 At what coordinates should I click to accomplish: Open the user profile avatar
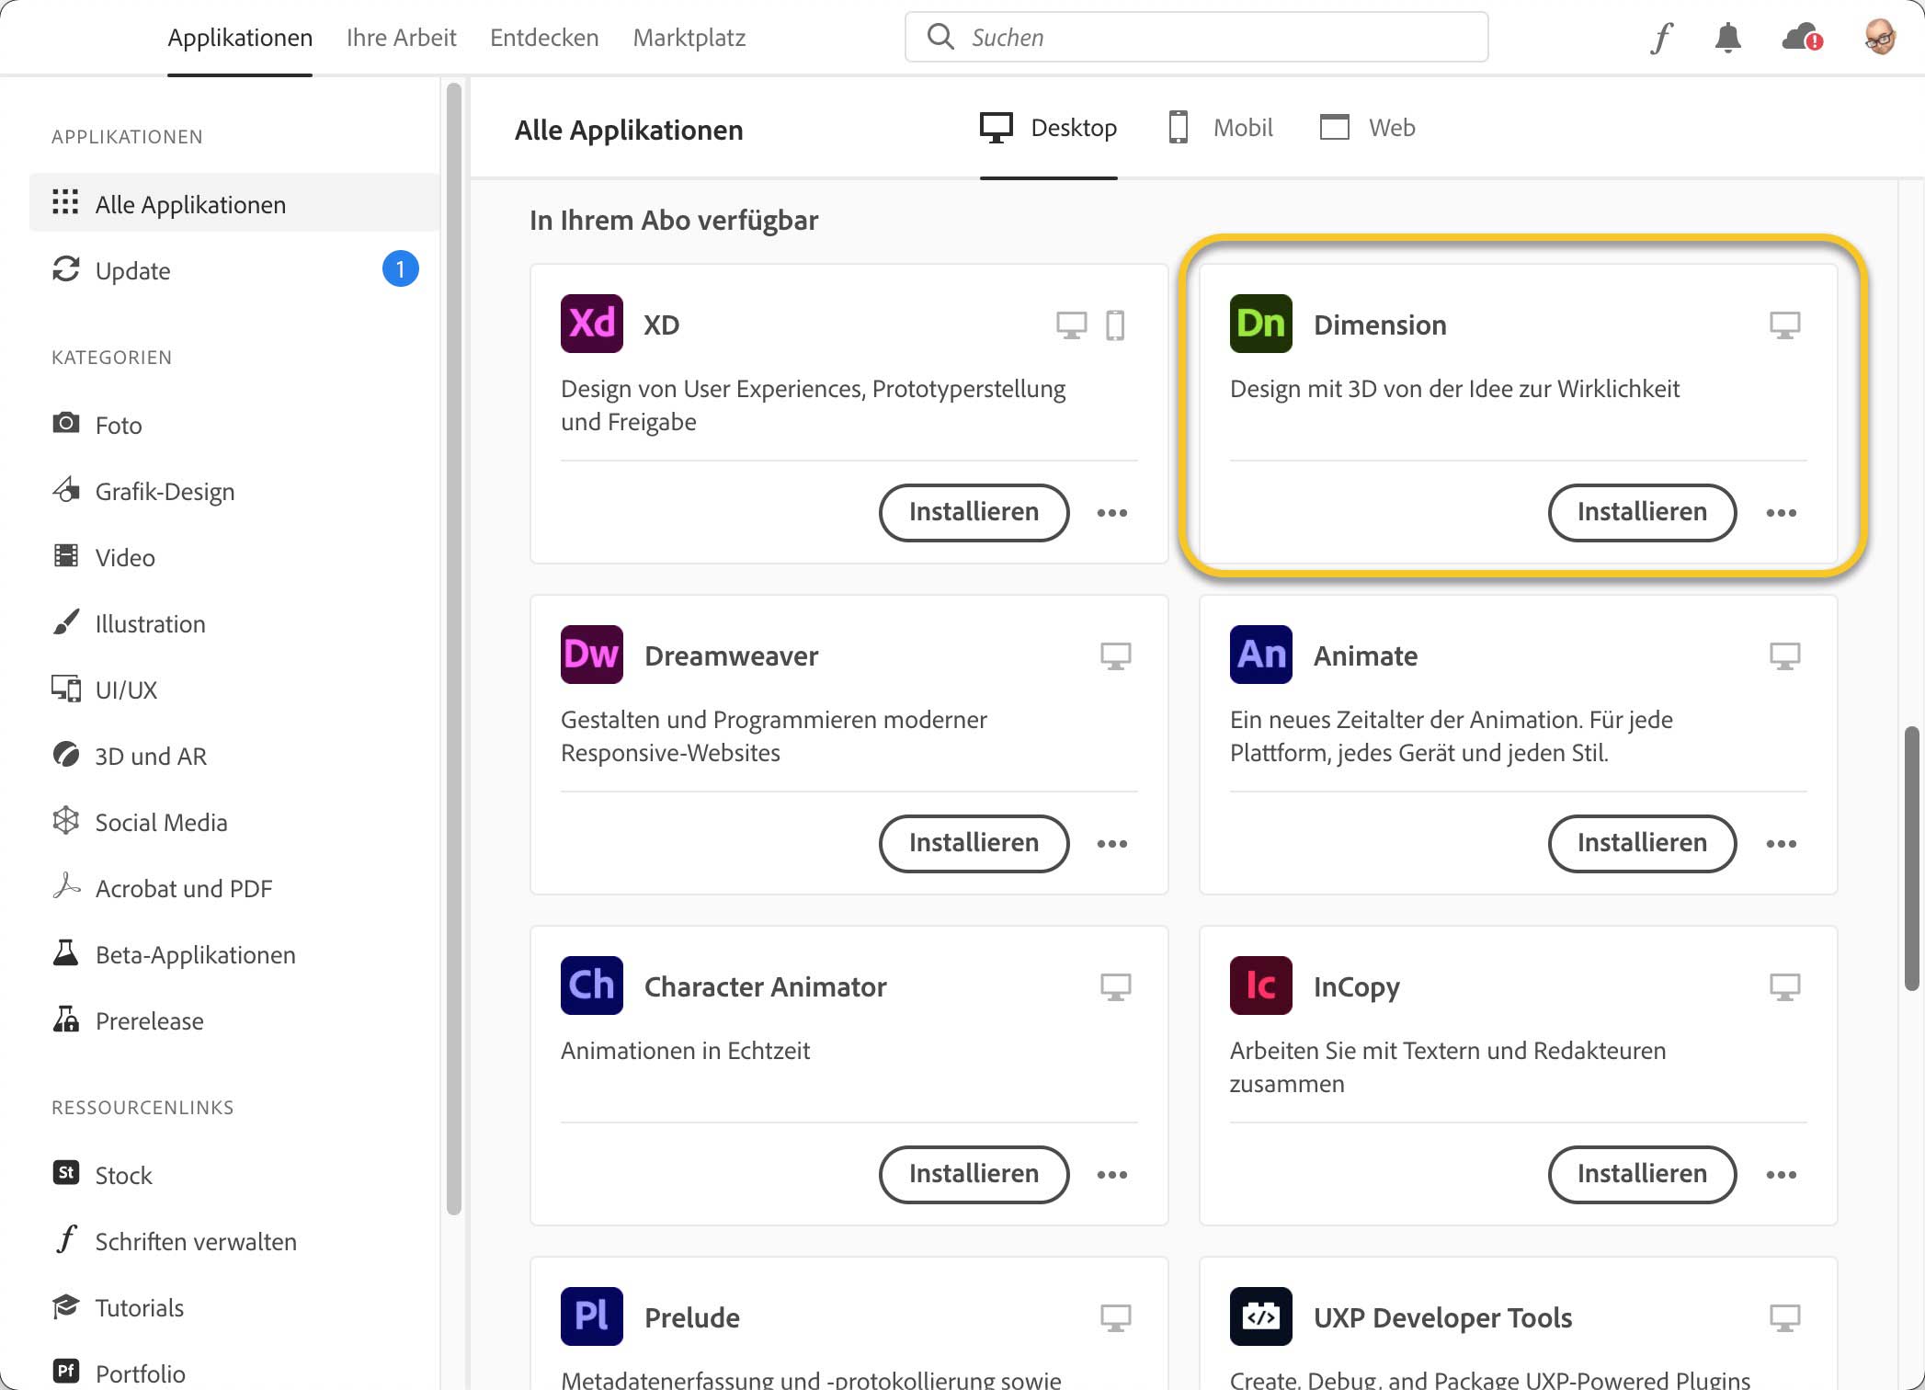pyautogui.click(x=1880, y=38)
